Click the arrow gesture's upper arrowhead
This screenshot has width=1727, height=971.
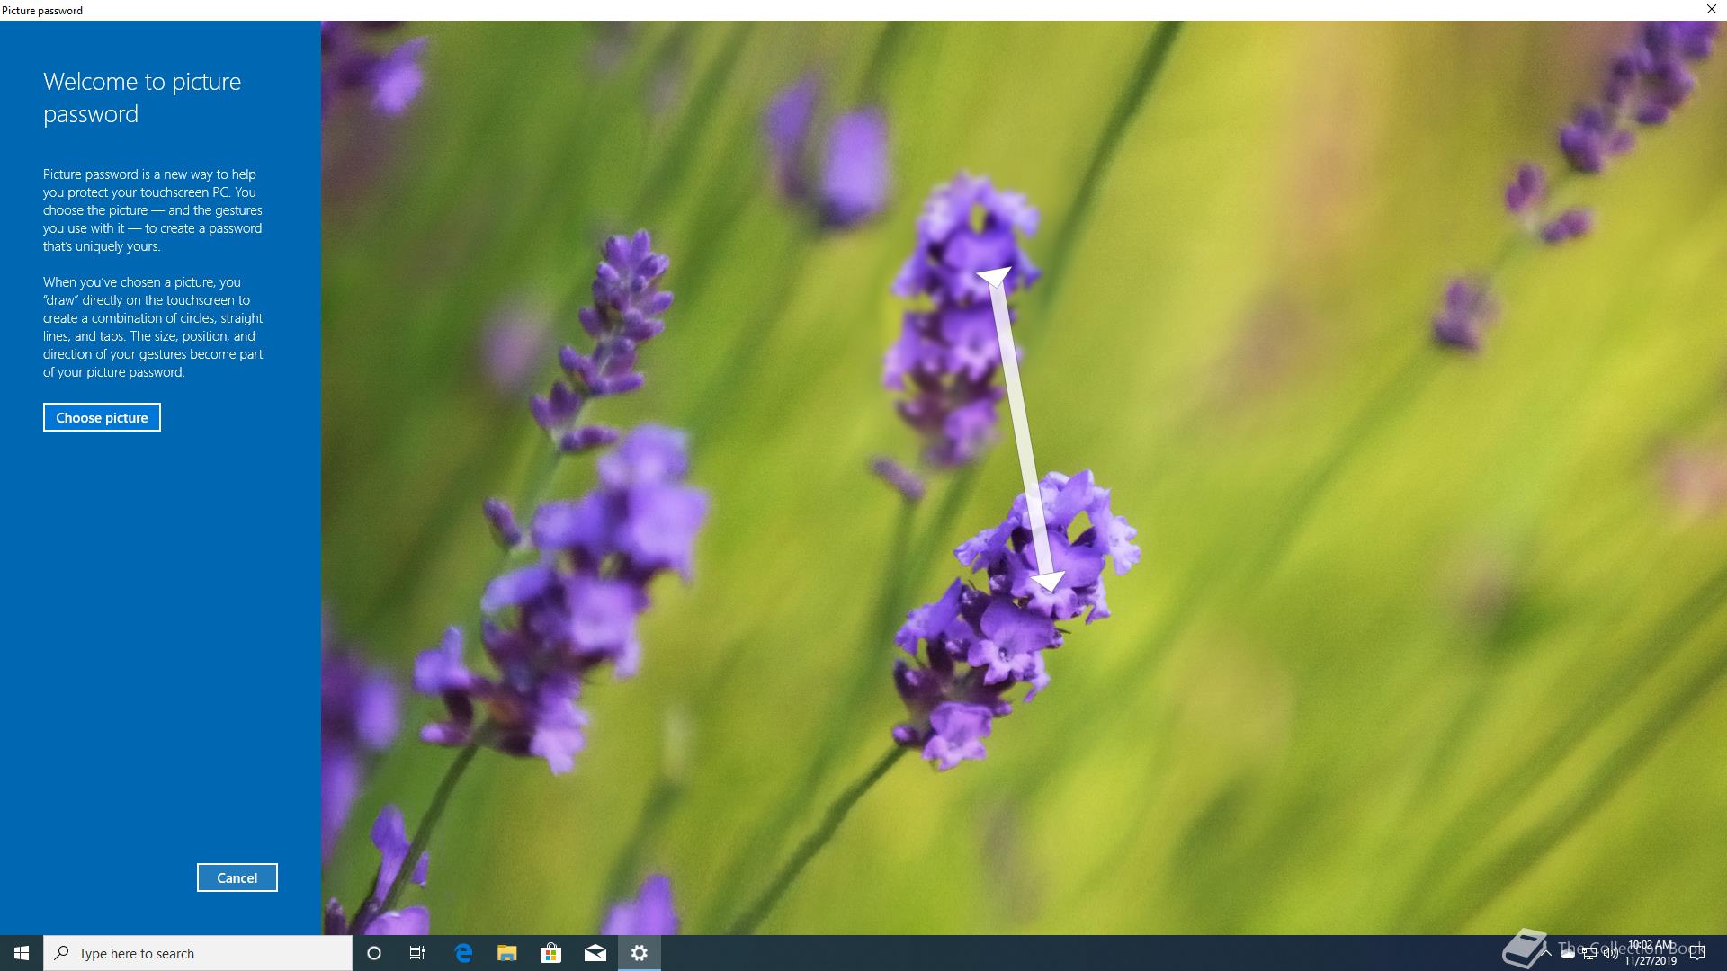coord(994,275)
